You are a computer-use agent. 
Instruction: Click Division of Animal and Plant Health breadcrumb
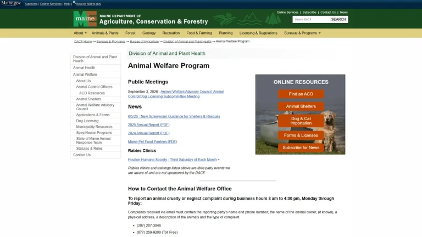(187, 41)
